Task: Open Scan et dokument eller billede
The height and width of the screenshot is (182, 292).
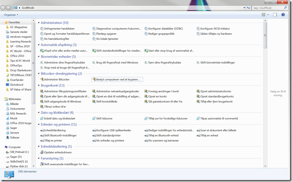Action: [x=217, y=130]
